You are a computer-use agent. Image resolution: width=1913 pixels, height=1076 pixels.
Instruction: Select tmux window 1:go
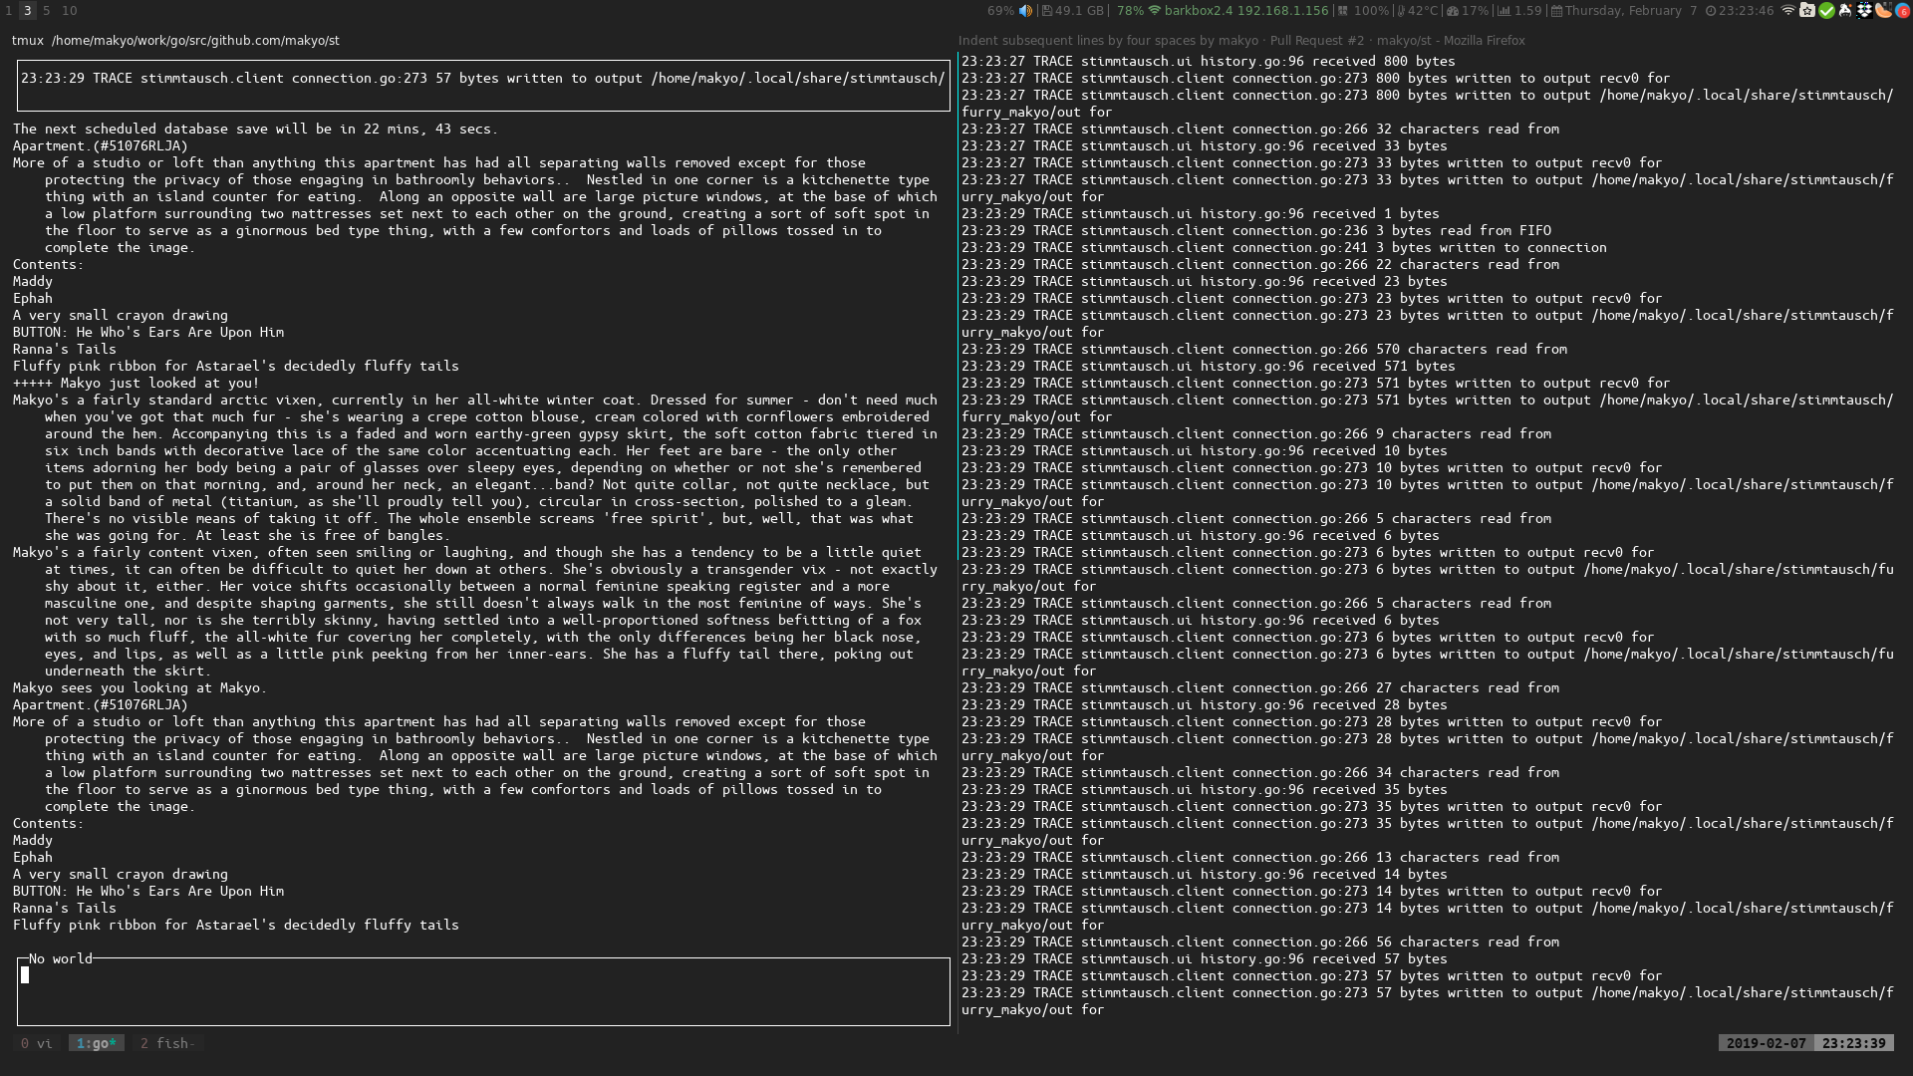97,1043
